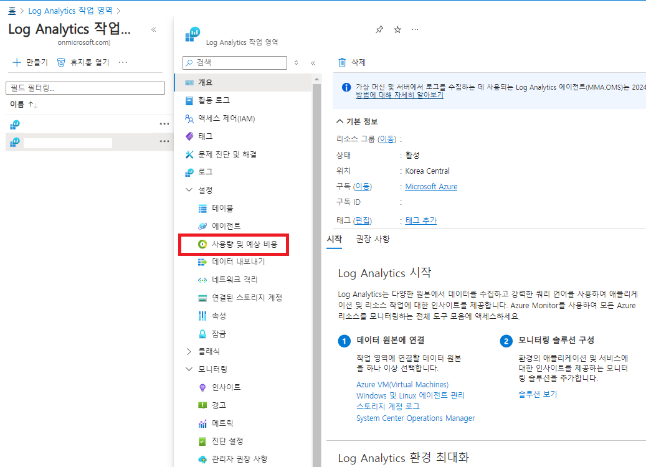Collapse the 모니터링 section chevron
Screen dimensions: 646x467
pos(189,369)
